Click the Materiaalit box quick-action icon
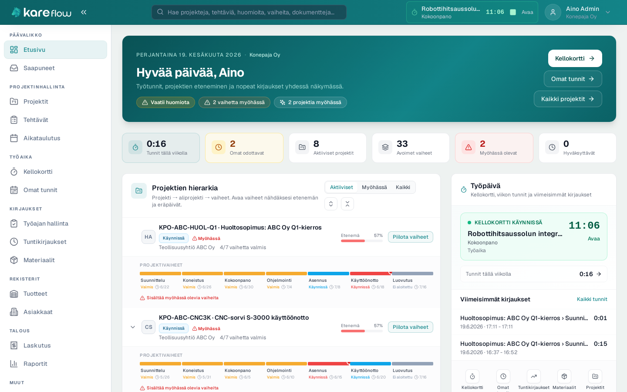Viewport: 627px width, 392px height. (x=564, y=376)
